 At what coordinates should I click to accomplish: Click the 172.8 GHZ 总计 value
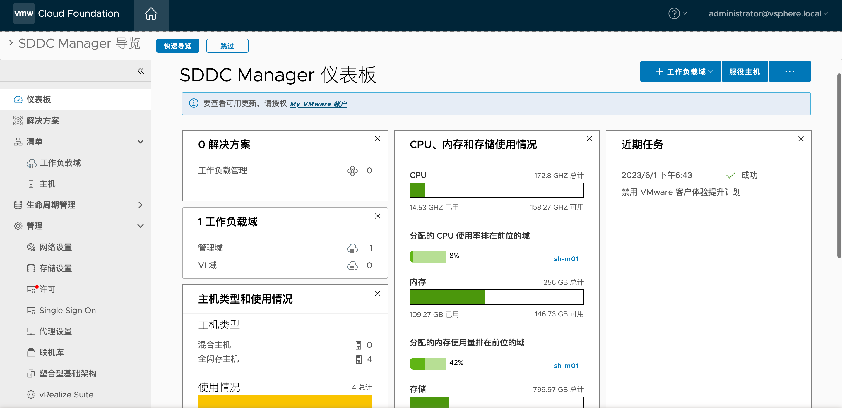[x=559, y=175]
